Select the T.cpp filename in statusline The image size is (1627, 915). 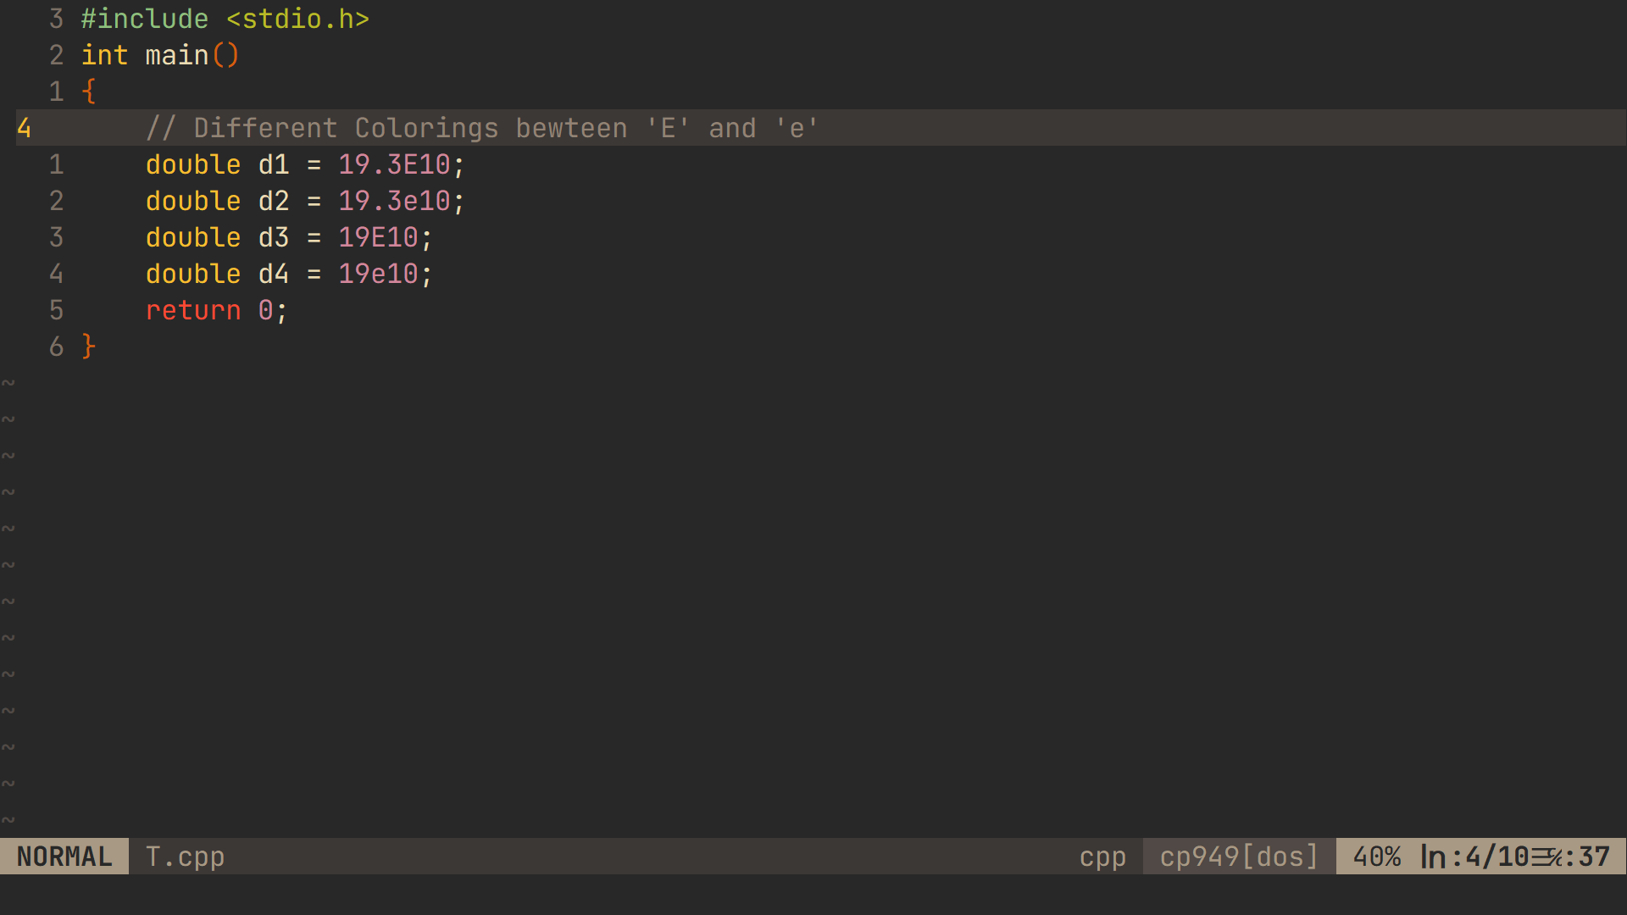(x=185, y=856)
